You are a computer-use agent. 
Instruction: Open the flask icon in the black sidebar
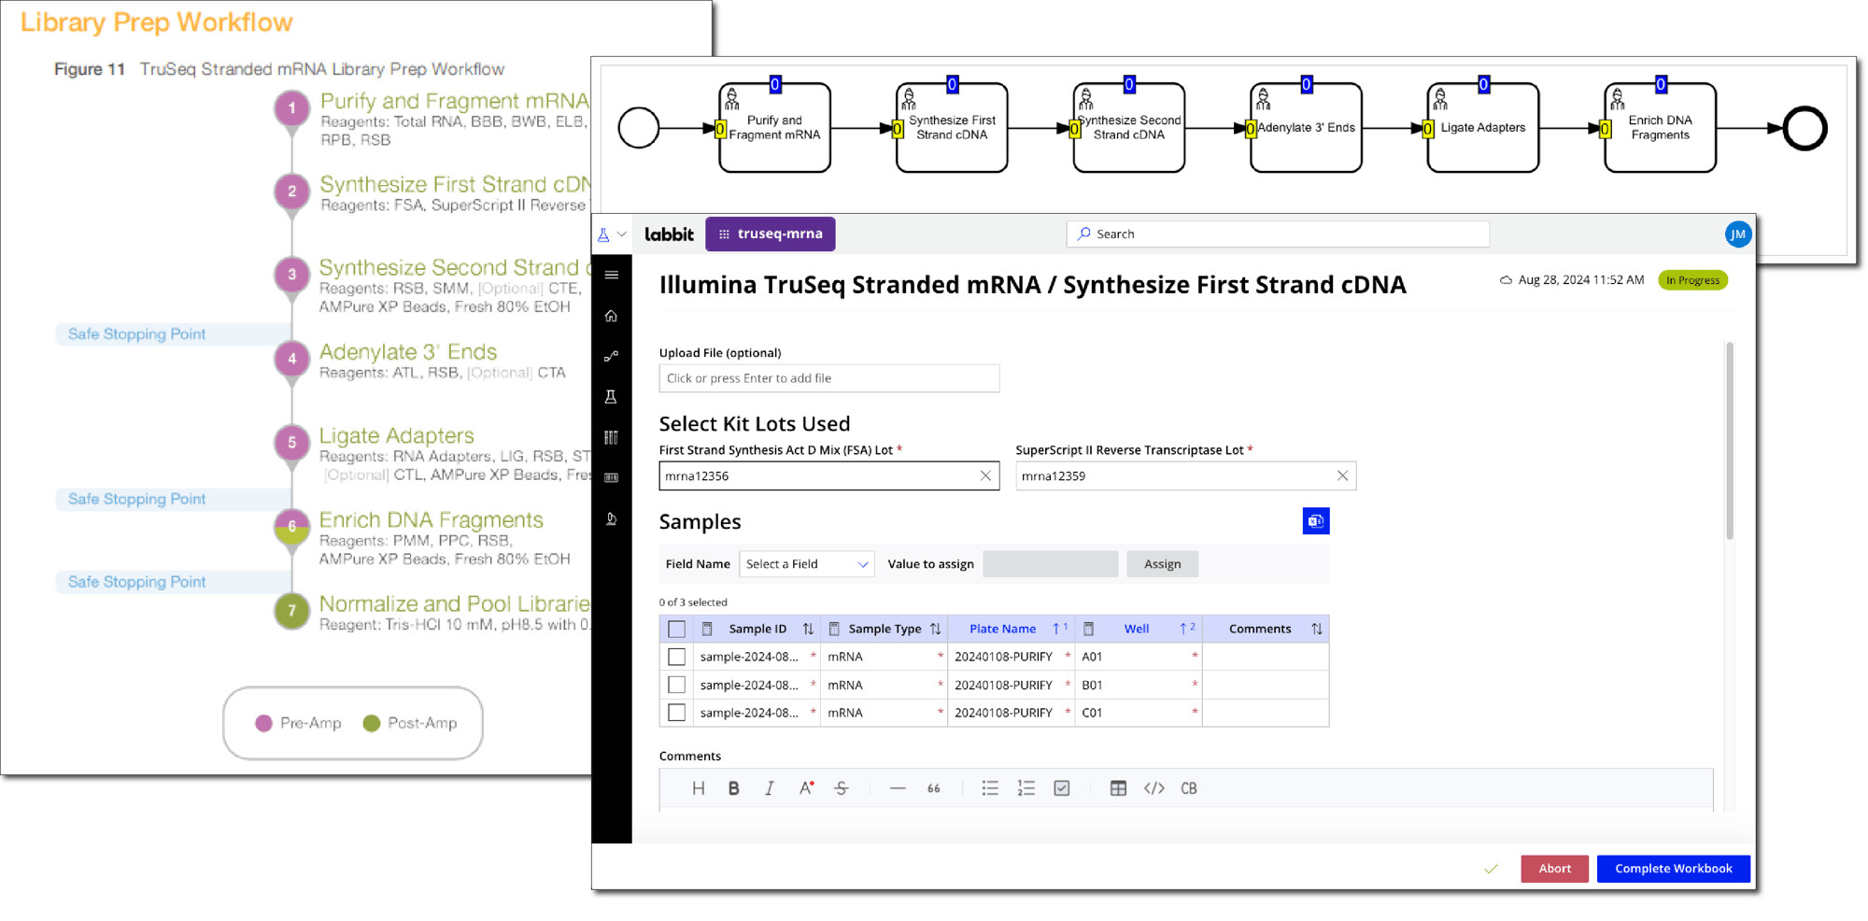(x=612, y=397)
